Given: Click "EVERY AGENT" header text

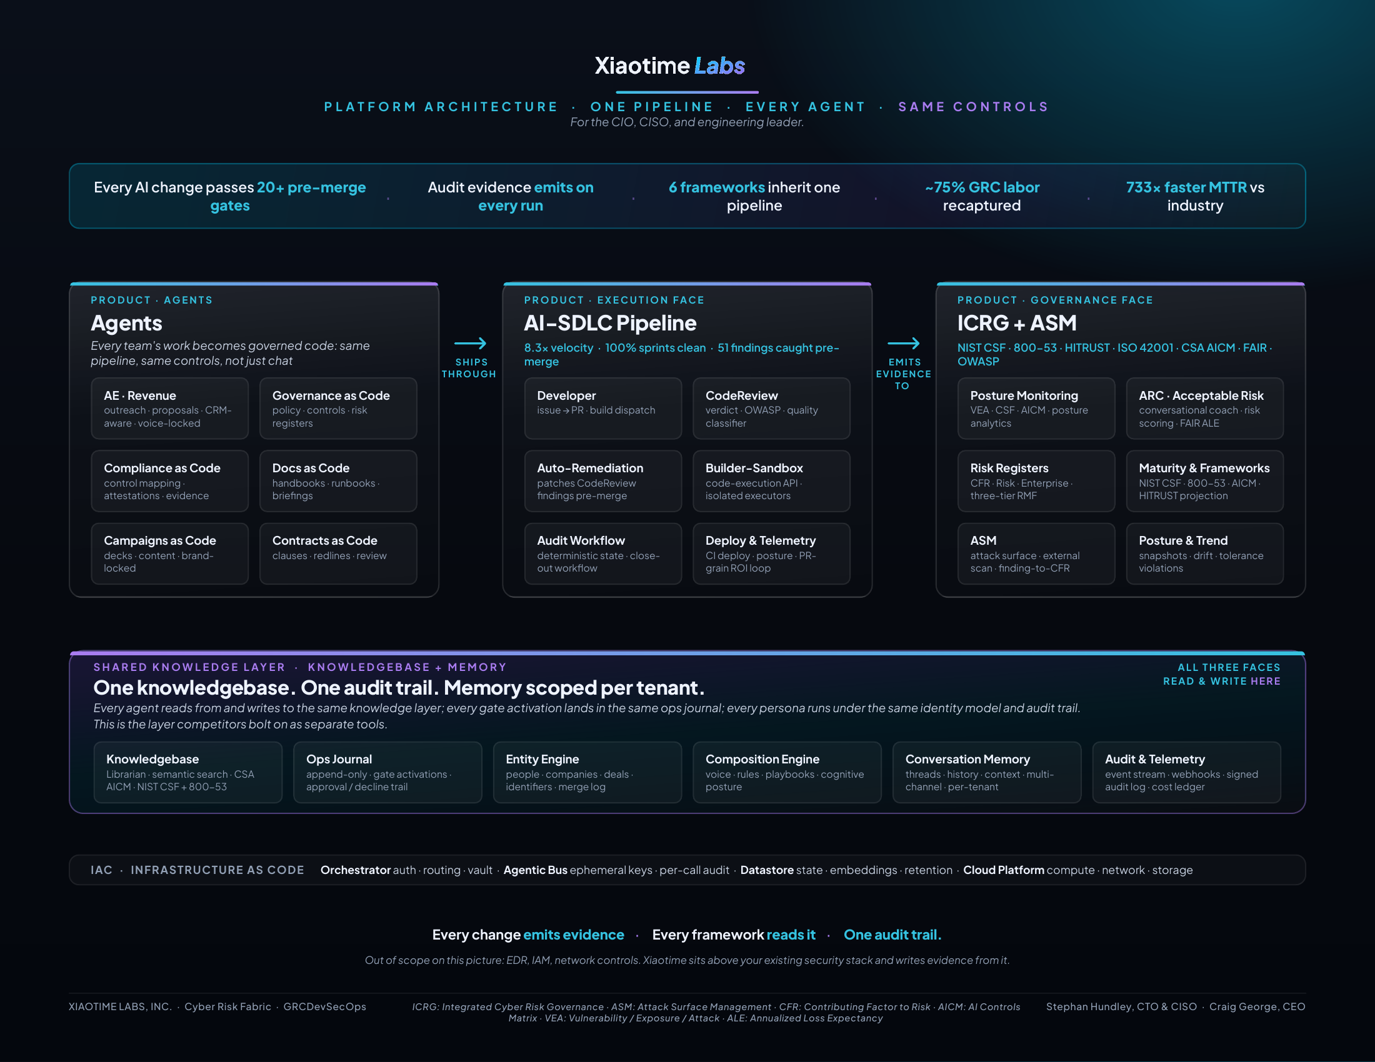Looking at the screenshot, I should pos(806,107).
